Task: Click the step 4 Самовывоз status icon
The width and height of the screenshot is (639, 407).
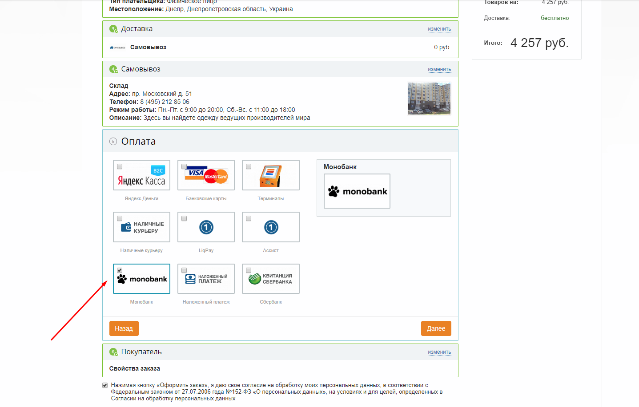Action: 114,69
